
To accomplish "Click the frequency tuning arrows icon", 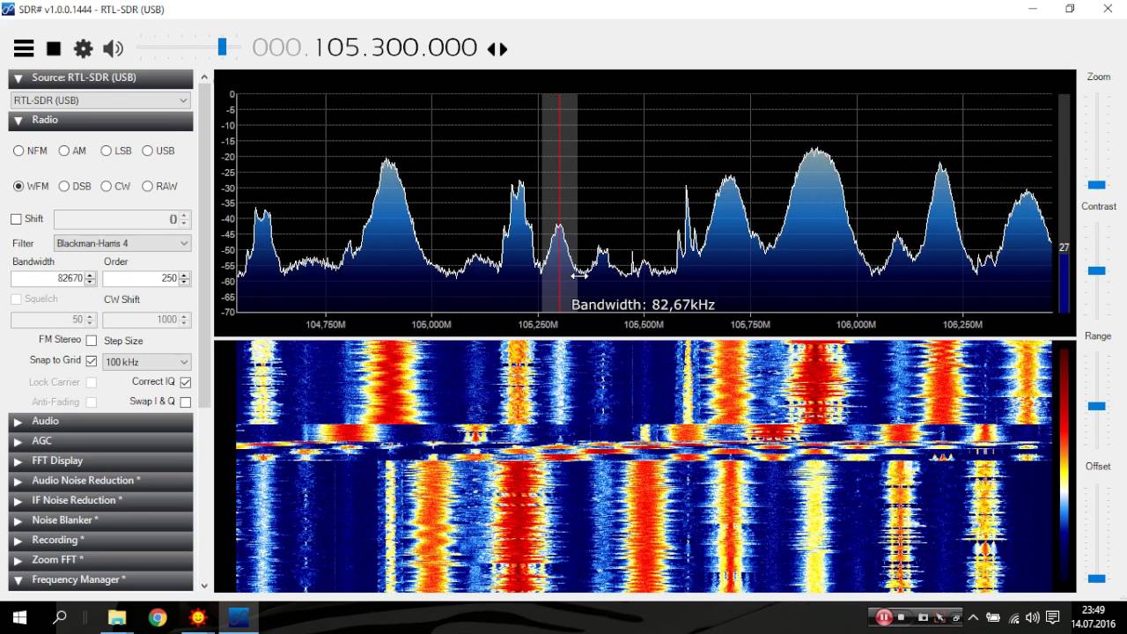I will [x=497, y=49].
